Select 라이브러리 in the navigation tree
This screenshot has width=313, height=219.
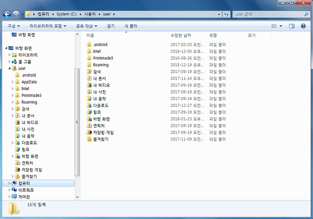click(28, 55)
